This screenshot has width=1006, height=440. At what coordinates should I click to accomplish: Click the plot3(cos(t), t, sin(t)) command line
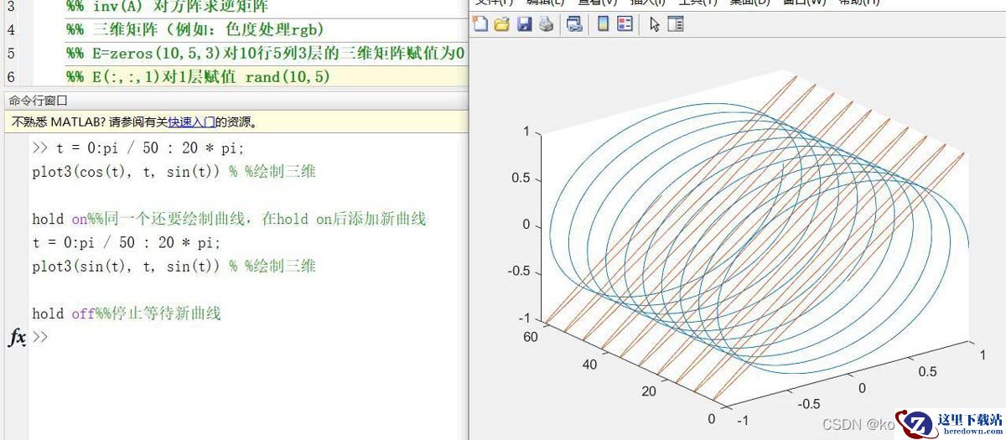point(126,172)
